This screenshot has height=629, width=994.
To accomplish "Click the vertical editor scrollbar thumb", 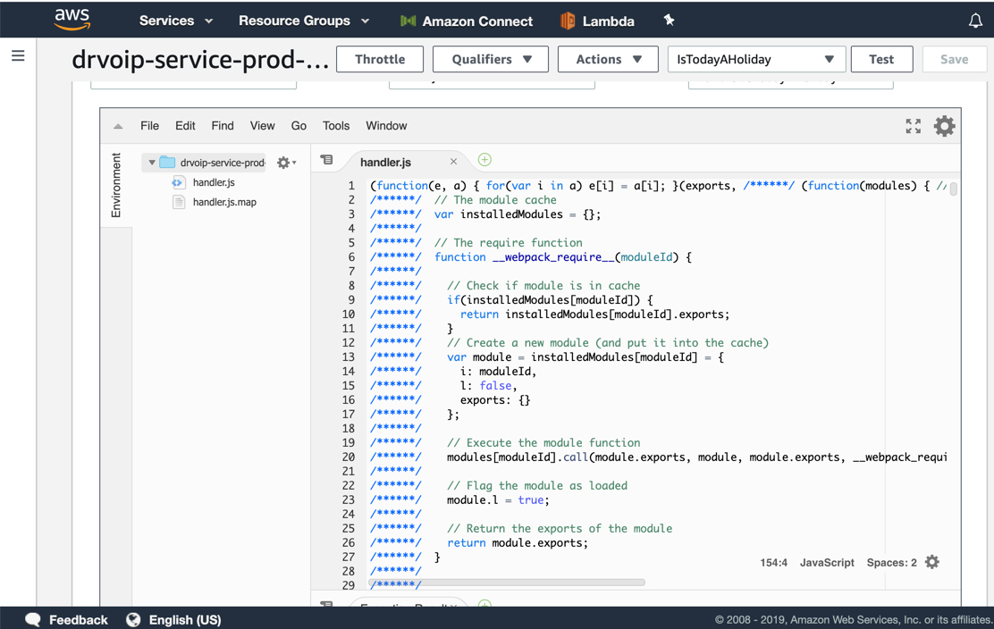I will (953, 189).
